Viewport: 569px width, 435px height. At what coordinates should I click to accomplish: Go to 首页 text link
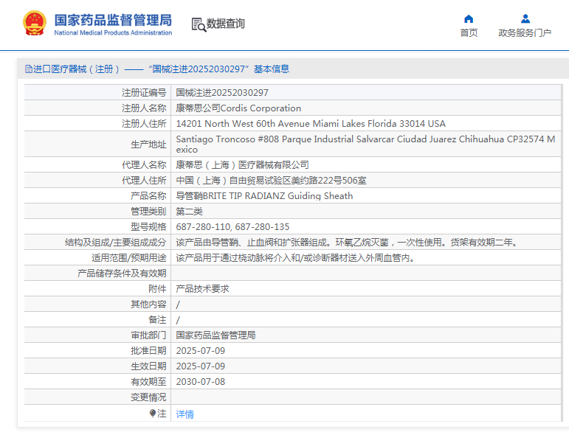469,32
